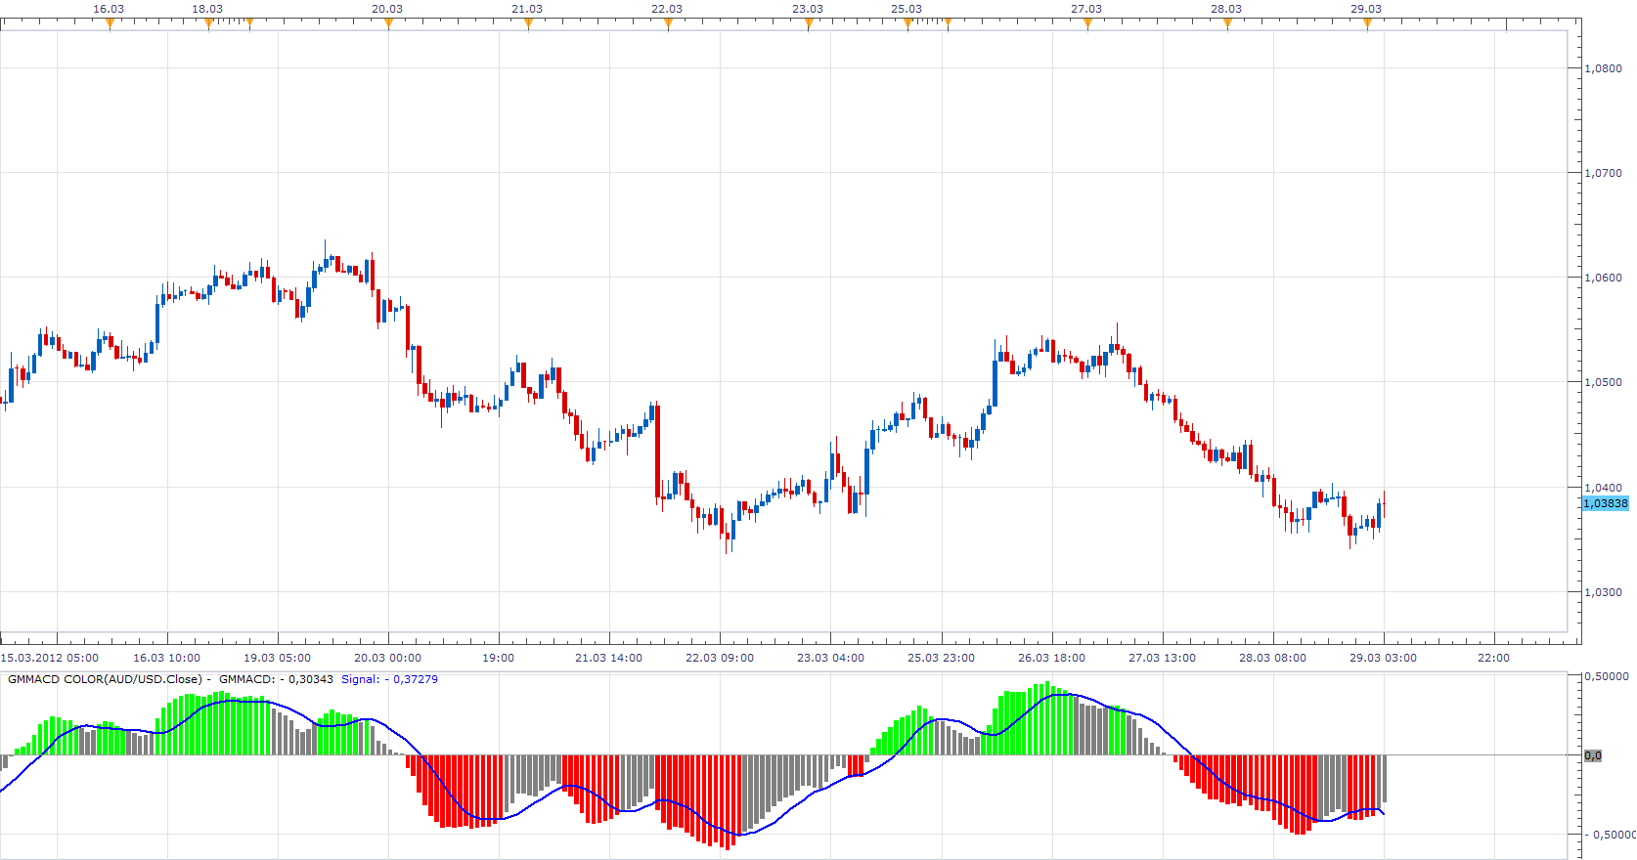Click the 0,0 zero level label

click(x=1593, y=755)
